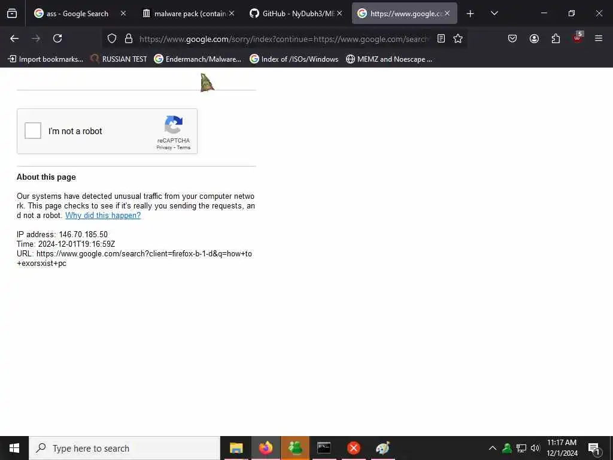The image size is (613, 460).
Task: Click the reCAPTCHA logo
Action: click(x=174, y=125)
